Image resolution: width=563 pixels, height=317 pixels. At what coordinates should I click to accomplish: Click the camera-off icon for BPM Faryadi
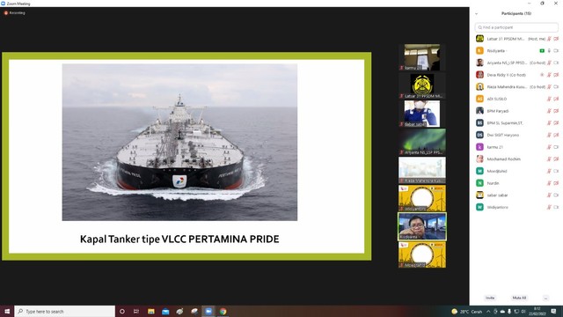556,111
